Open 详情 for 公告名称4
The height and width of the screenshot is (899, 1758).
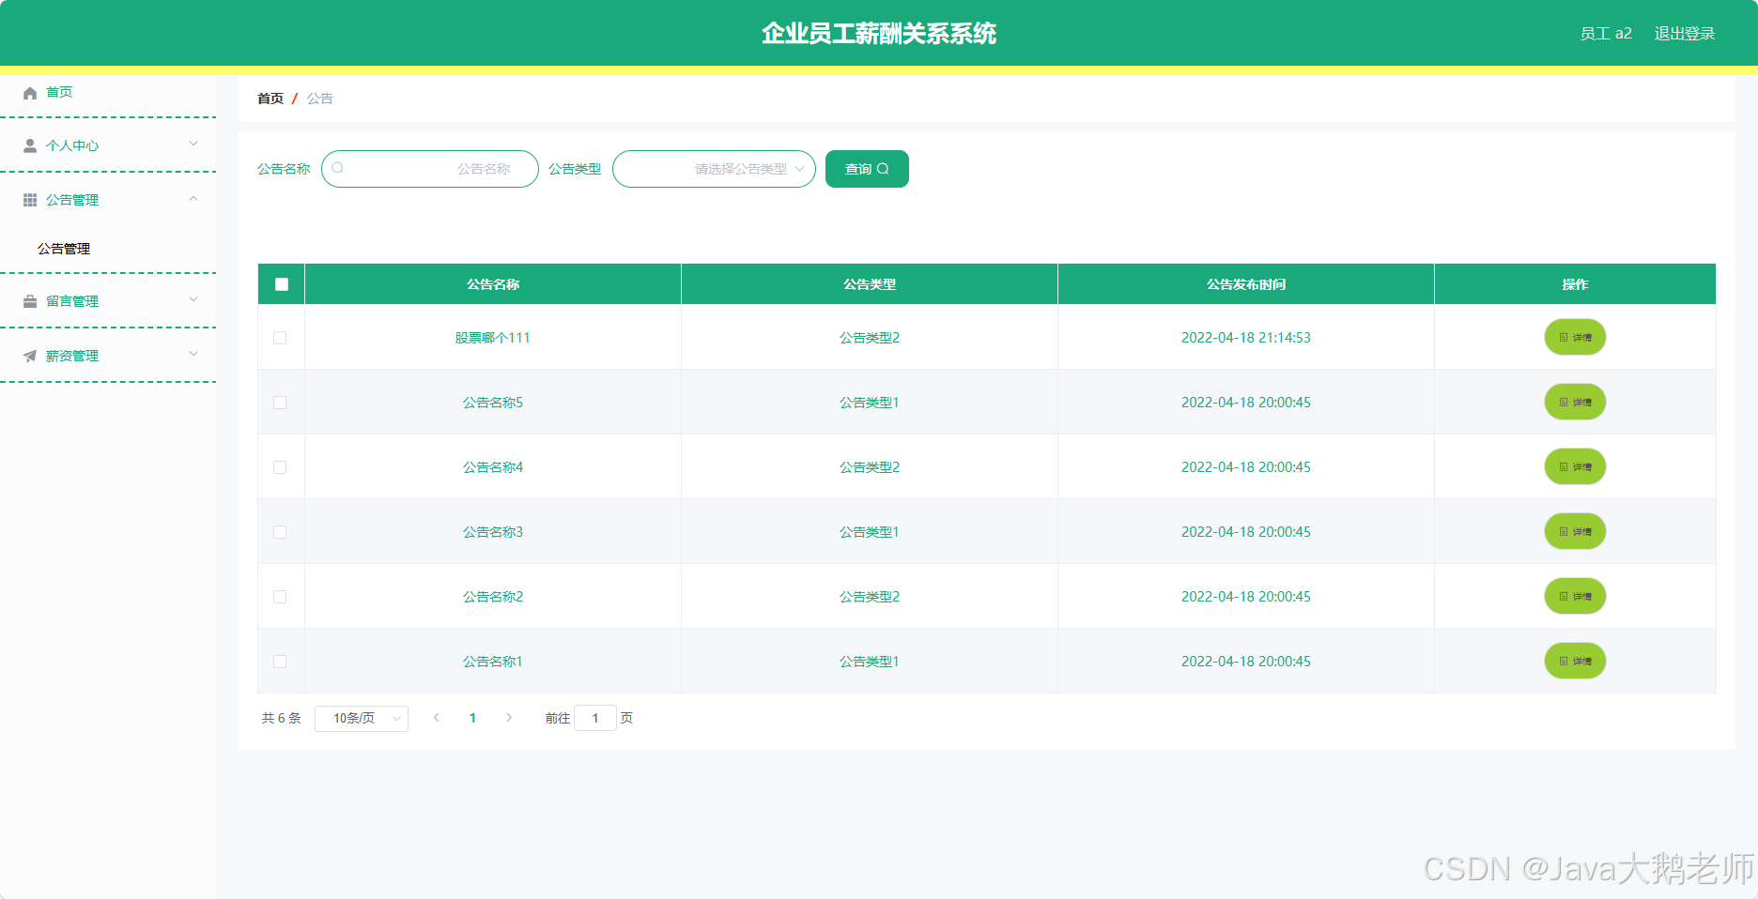pyautogui.click(x=1575, y=467)
